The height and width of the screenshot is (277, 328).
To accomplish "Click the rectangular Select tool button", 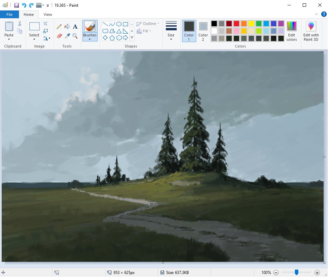I will coord(34,27).
